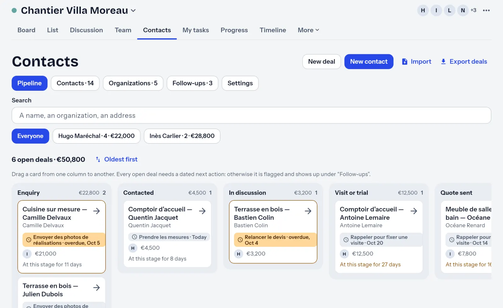The width and height of the screenshot is (503, 308).
Task: Move Bastien Colin deal with arrow
Action: click(x=308, y=211)
